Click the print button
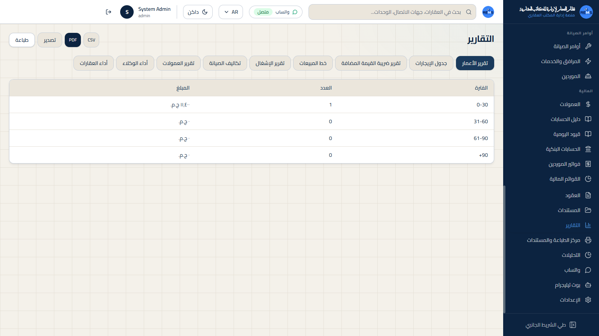 coord(22,40)
